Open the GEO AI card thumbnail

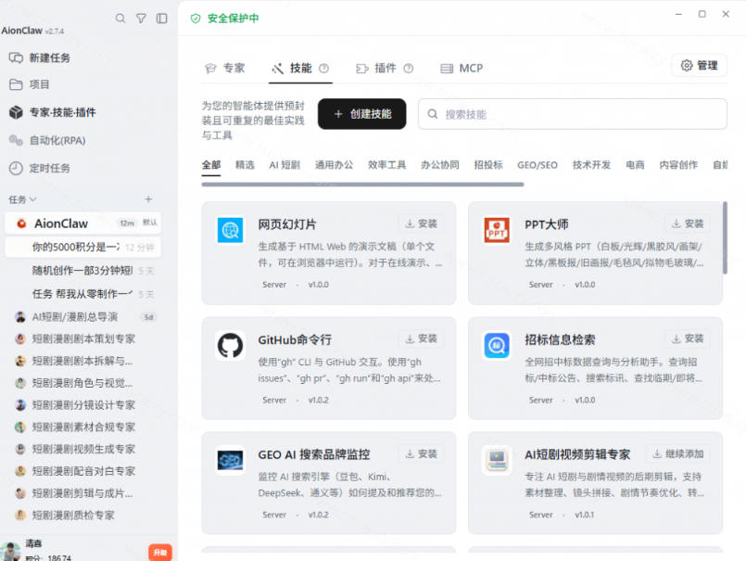(x=230, y=461)
